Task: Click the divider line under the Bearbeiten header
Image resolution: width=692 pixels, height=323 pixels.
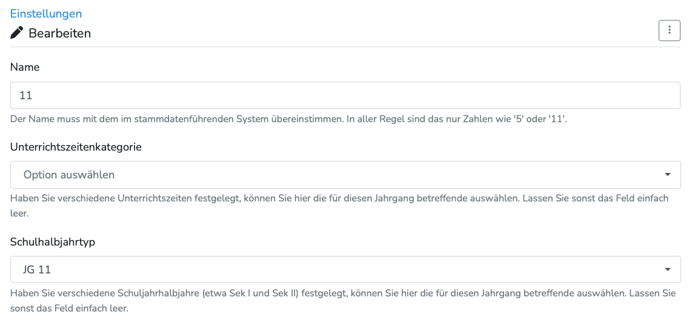Action: pos(345,47)
